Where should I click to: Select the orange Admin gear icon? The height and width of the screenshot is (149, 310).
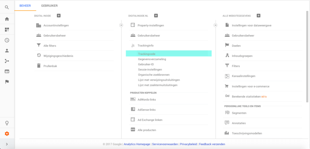(7, 134)
